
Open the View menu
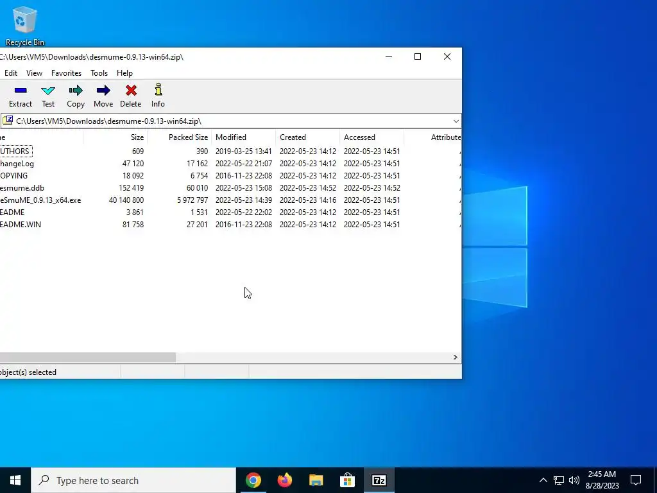[x=35, y=73]
